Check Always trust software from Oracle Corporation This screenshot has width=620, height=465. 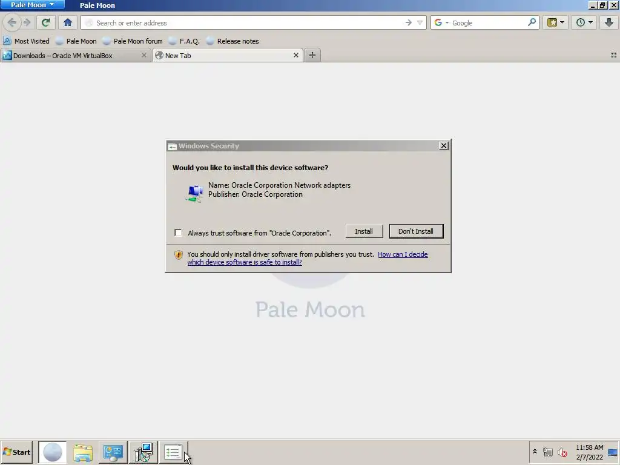(x=179, y=233)
